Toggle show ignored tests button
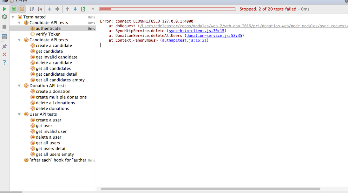Image resolution: width=348 pixels, height=193 pixels. click(22, 9)
